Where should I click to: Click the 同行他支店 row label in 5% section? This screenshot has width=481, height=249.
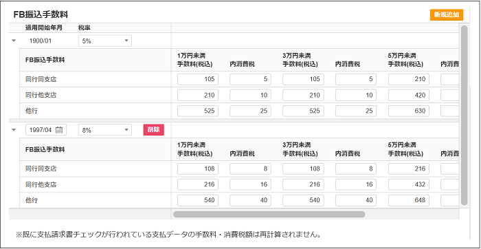coord(41,95)
